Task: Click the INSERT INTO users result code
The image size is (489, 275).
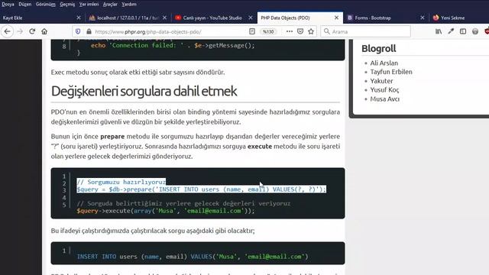Action: click(x=193, y=257)
